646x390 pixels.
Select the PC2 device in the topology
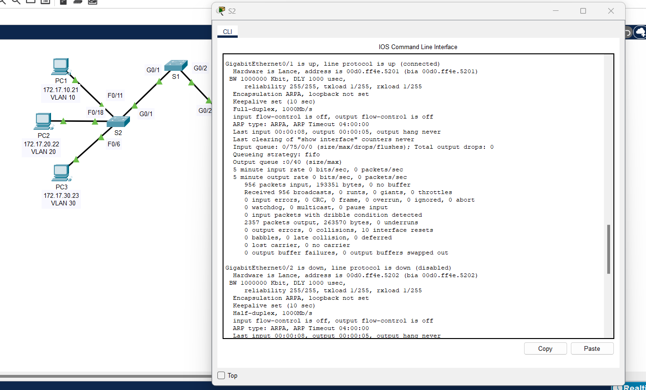[43, 122]
